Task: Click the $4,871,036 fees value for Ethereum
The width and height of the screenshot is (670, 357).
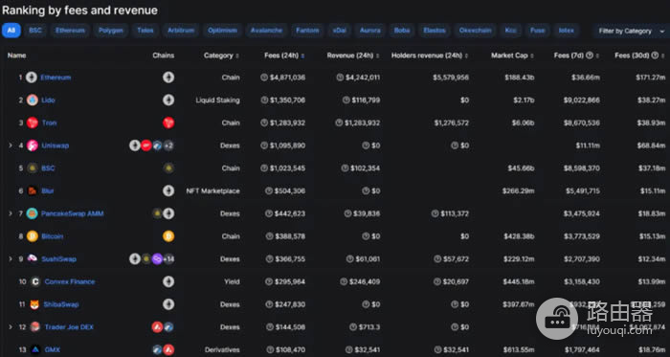Action: click(x=287, y=78)
